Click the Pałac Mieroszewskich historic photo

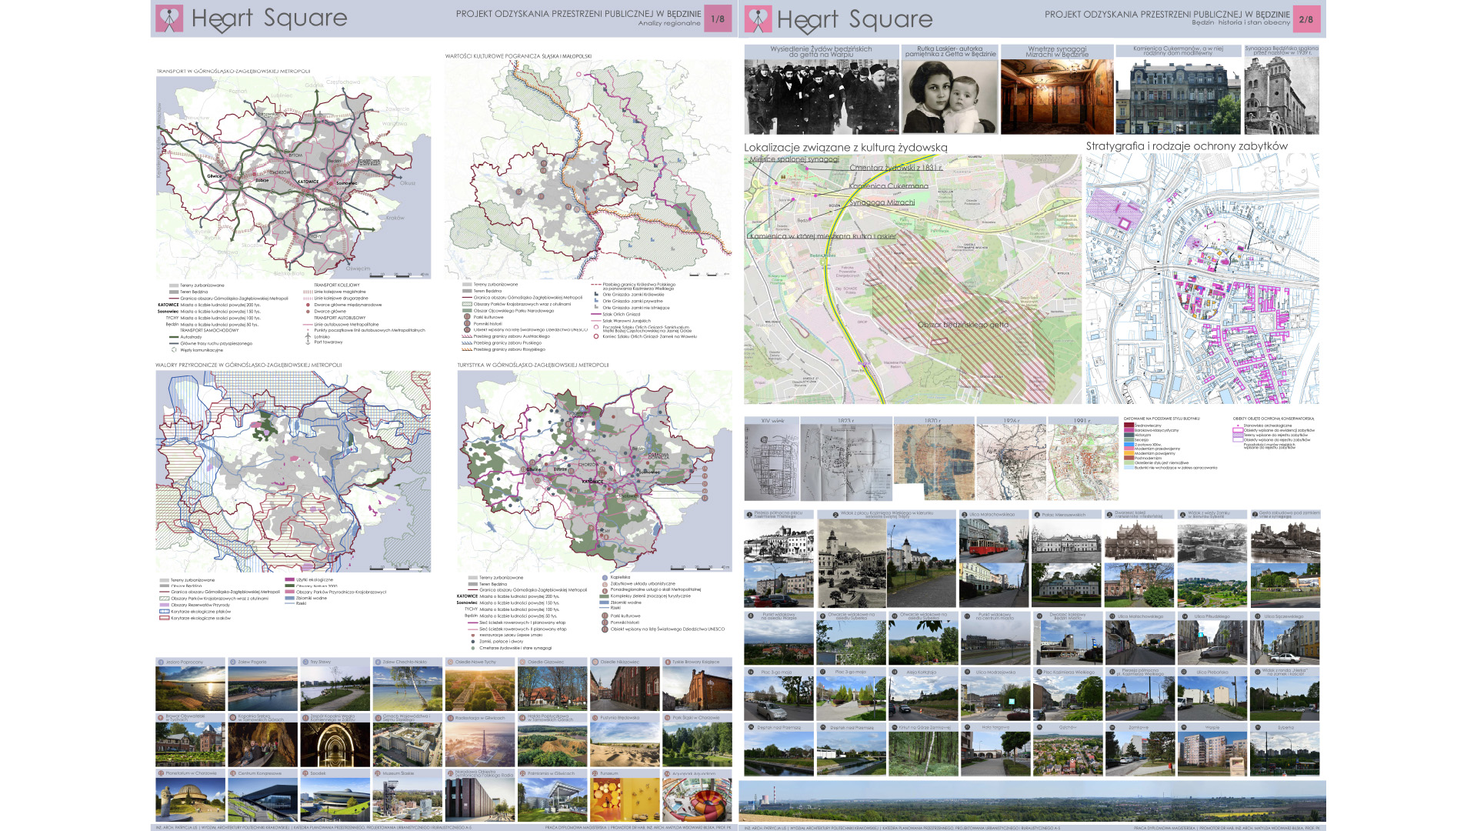click(1065, 542)
